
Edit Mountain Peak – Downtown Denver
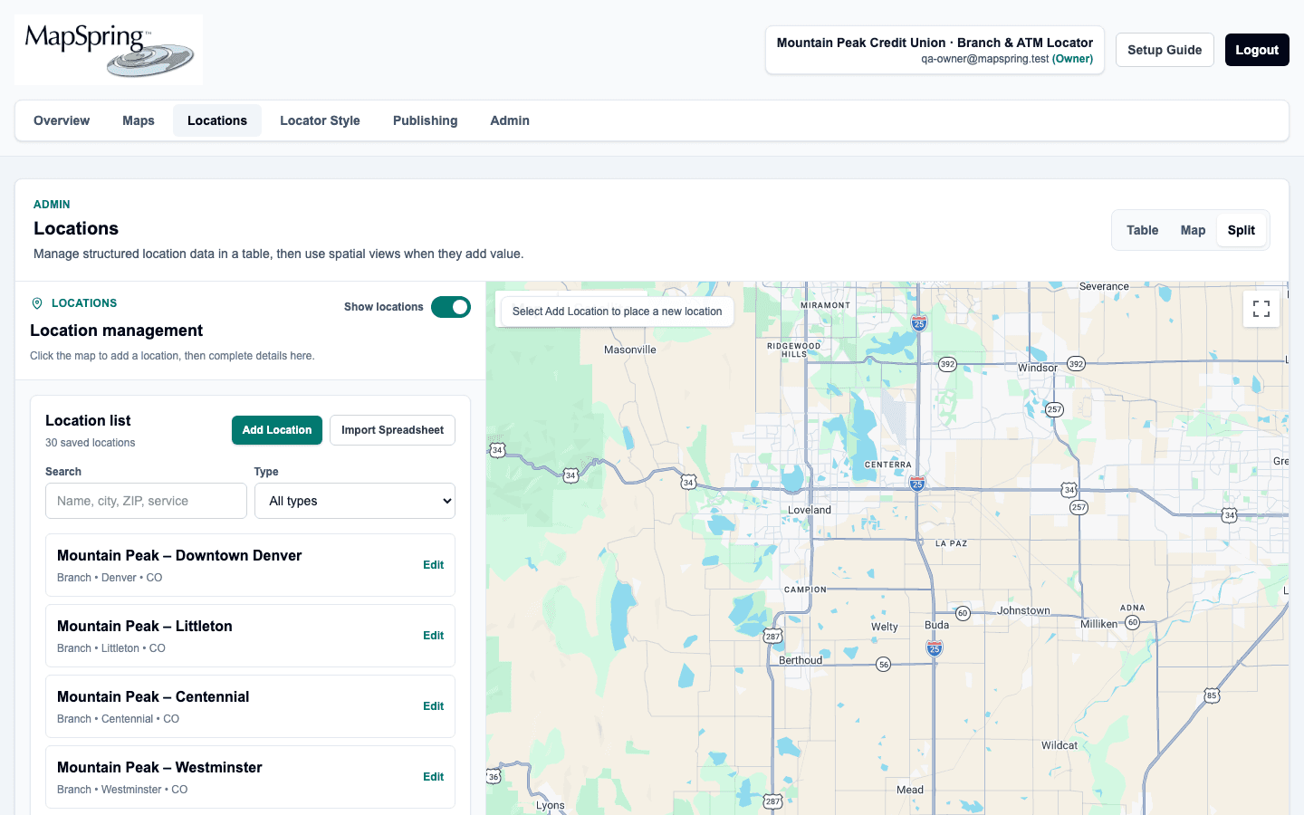433,565
